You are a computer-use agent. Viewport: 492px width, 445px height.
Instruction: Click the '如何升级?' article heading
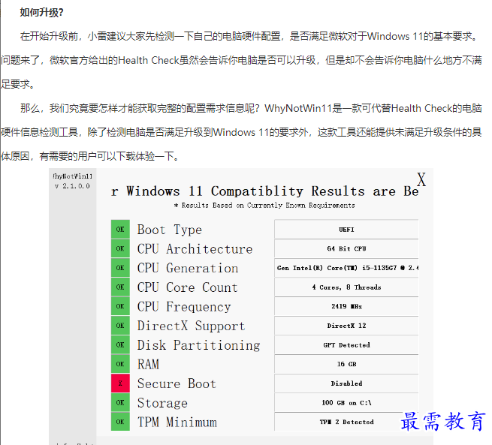42,13
